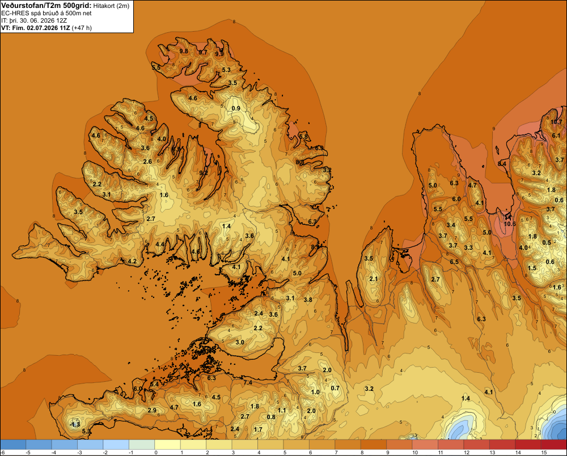Screen dimensions: 567x456
Task: Click the temperature value 2.9
Action: click(152, 410)
